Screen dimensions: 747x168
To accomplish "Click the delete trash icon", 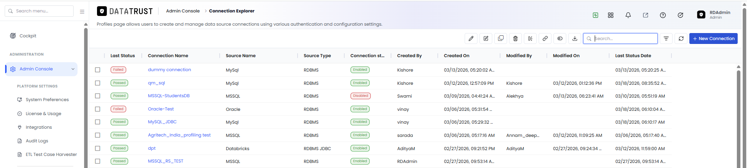I will [x=515, y=38].
